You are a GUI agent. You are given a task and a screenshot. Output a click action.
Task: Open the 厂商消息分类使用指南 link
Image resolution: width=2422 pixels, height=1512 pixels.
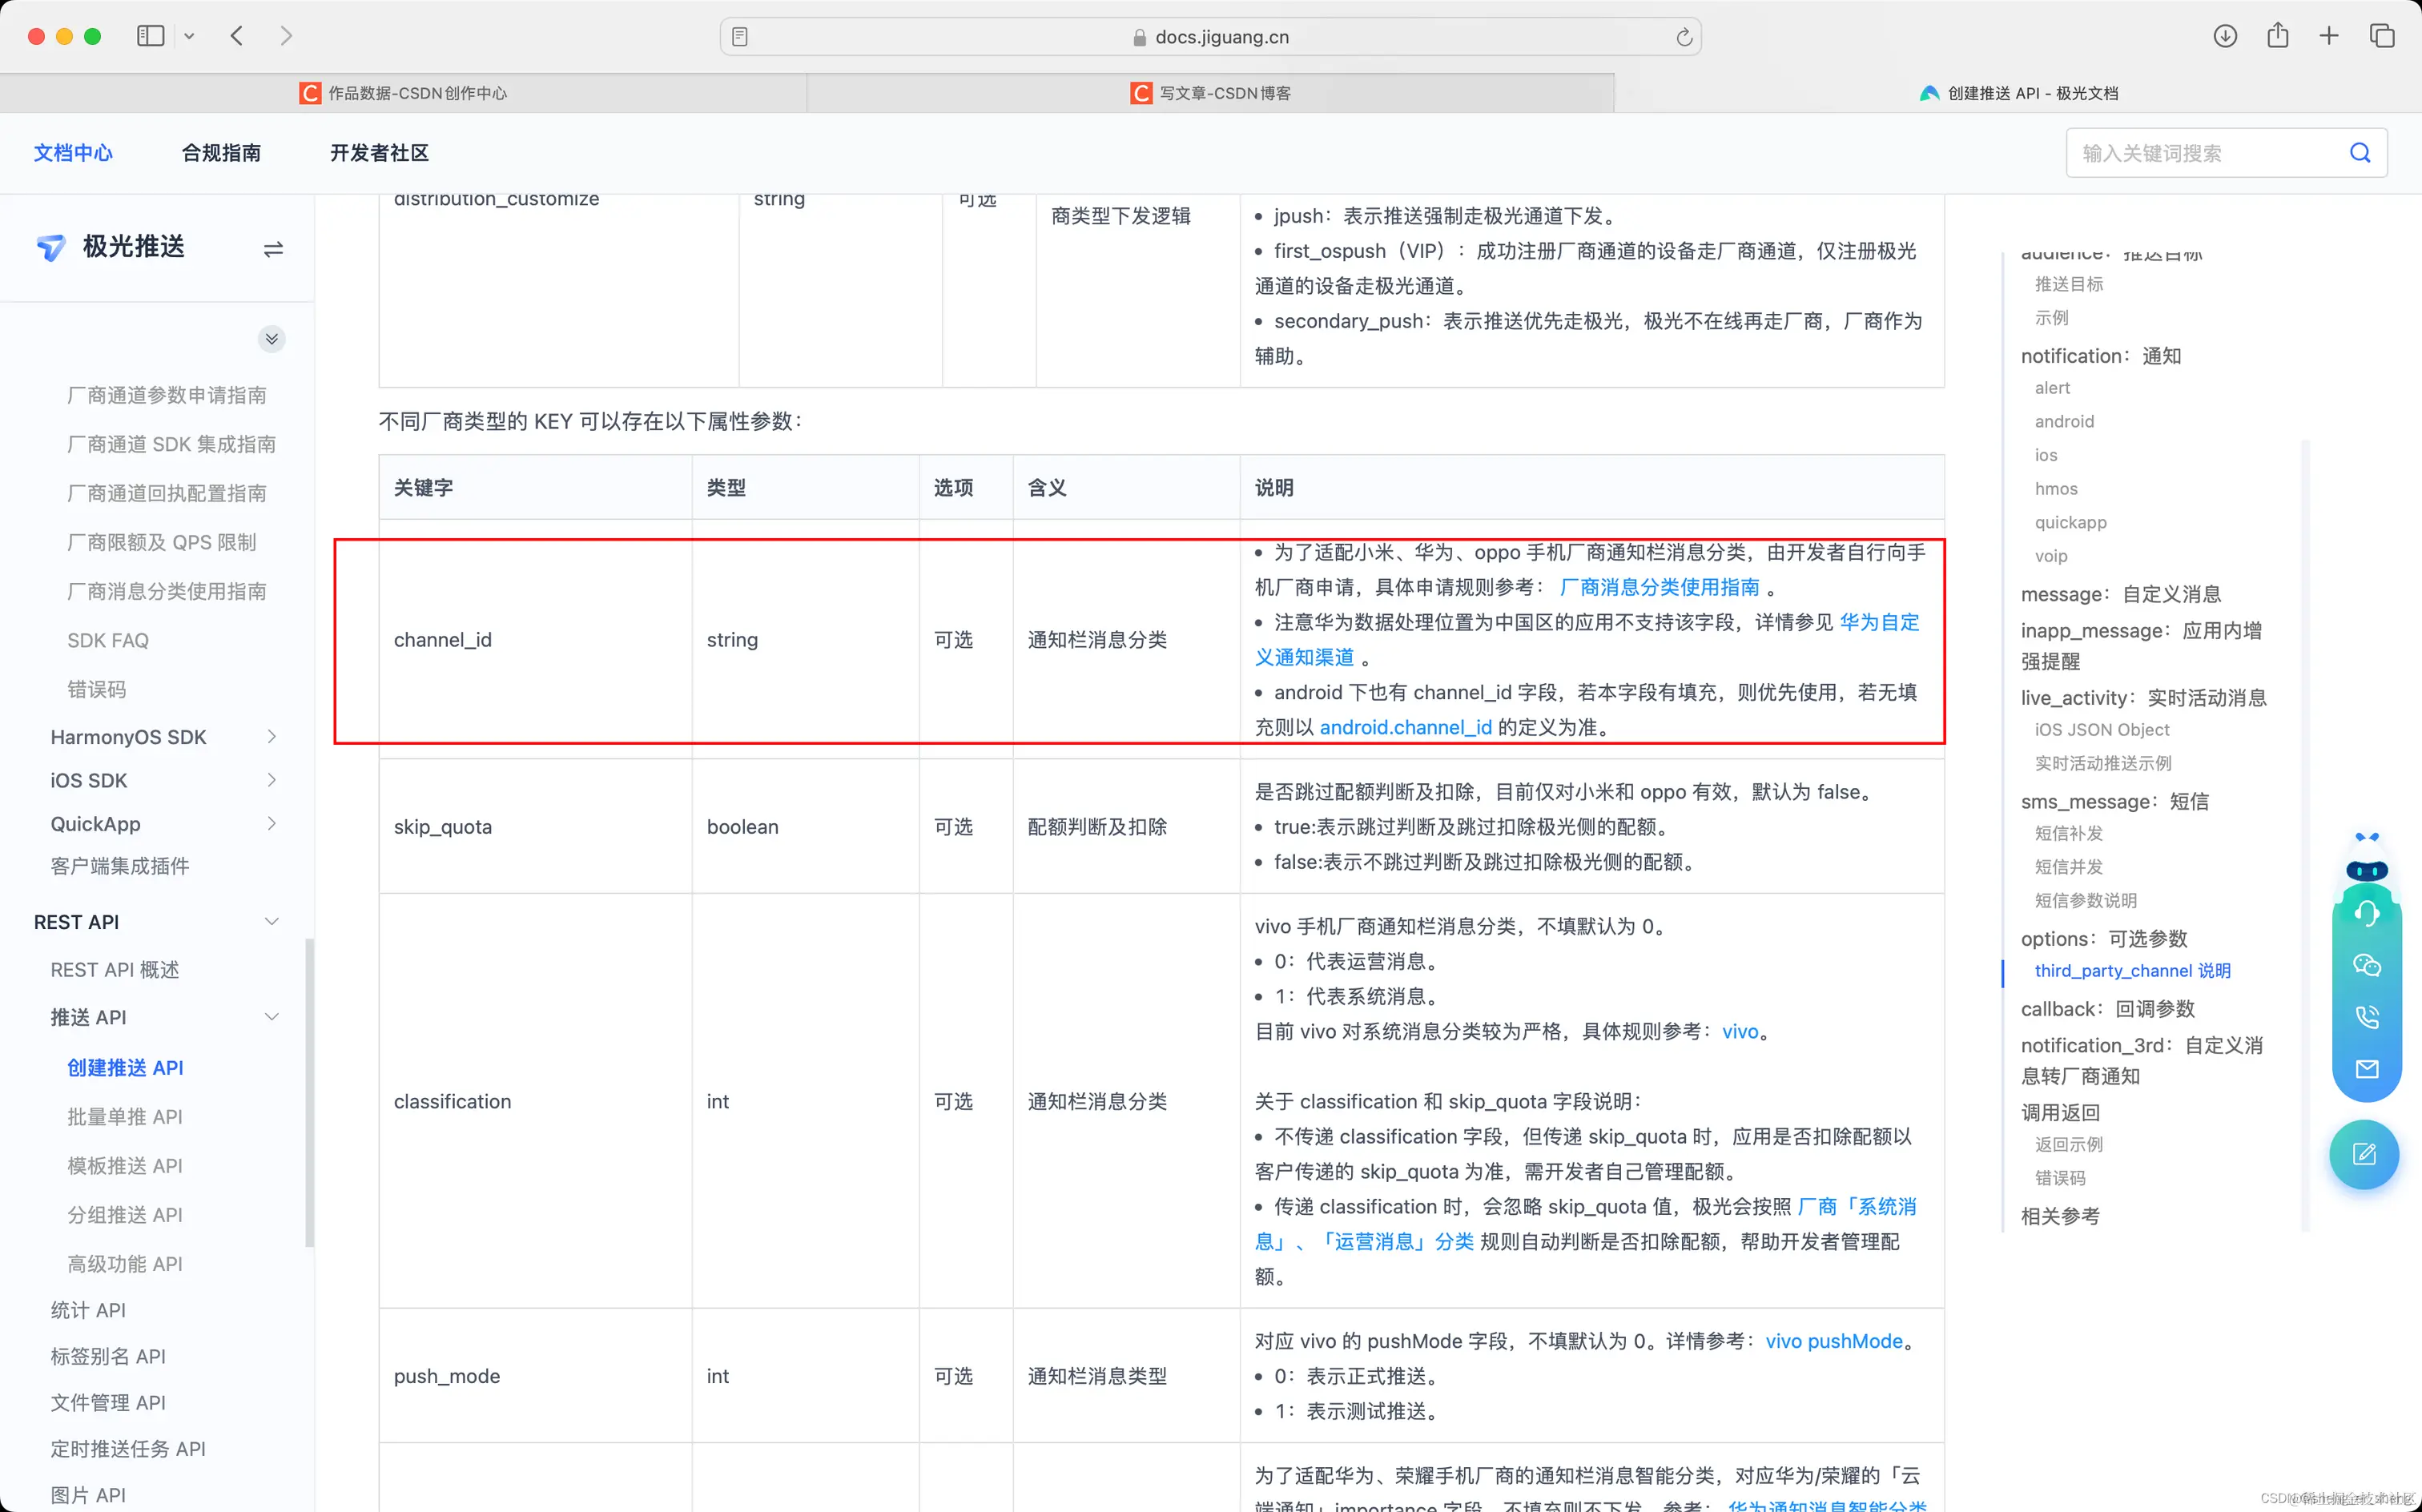pos(1660,586)
